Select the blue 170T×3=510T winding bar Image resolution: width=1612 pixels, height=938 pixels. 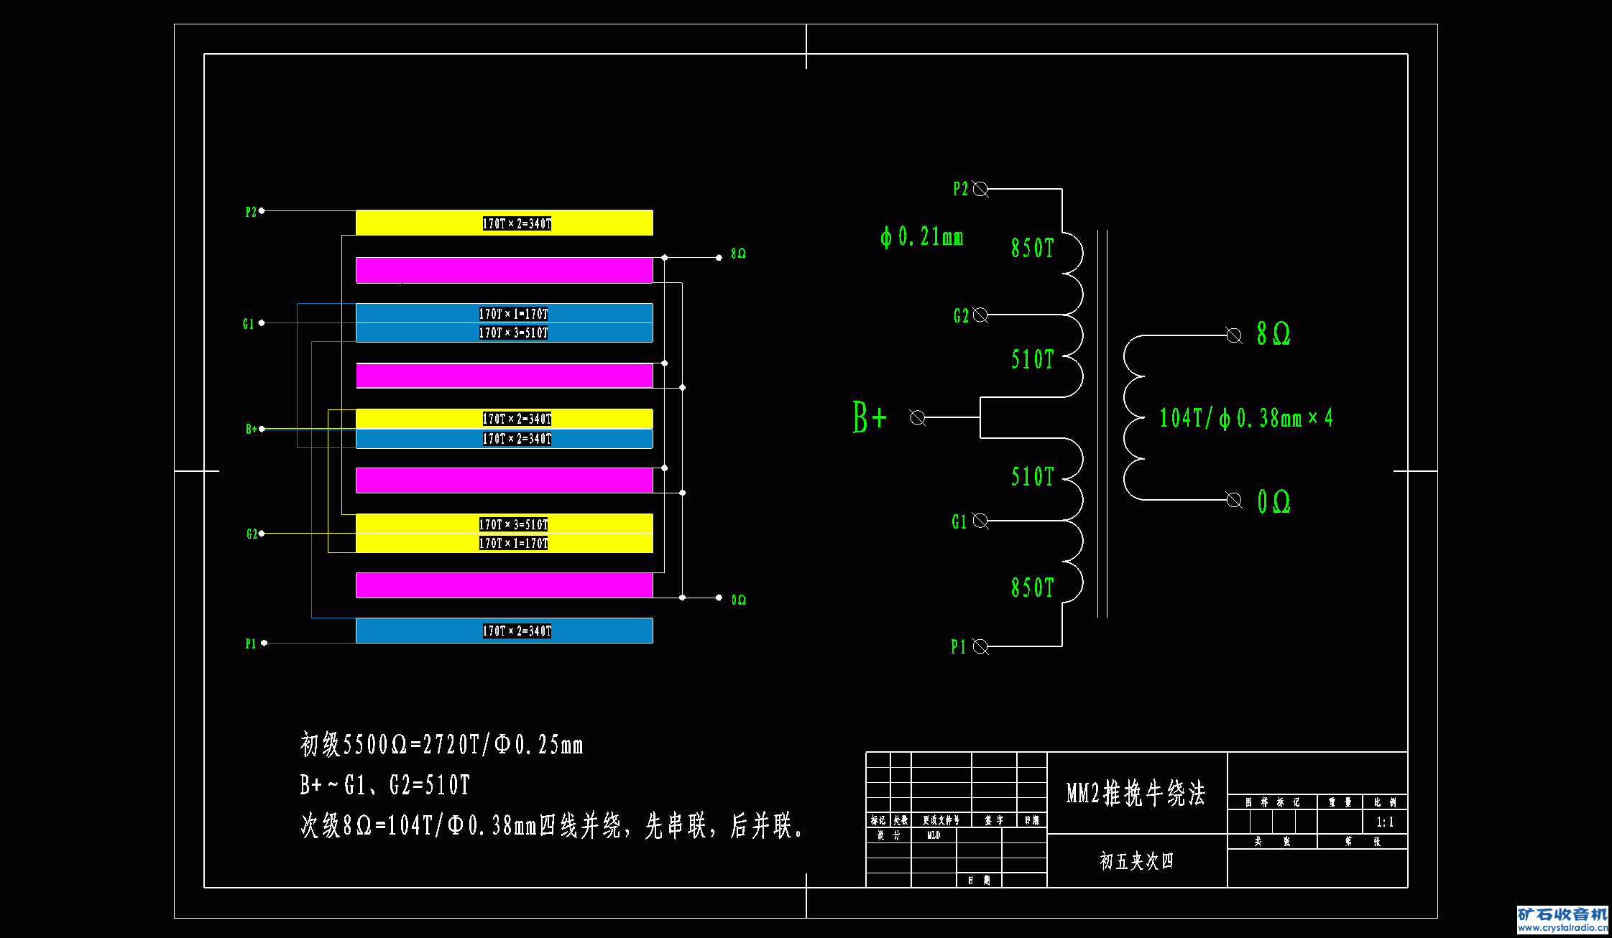[x=505, y=333]
